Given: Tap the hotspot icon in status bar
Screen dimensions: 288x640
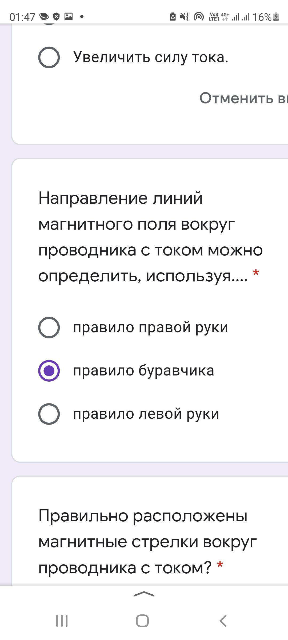Looking at the screenshot, I should (198, 17).
